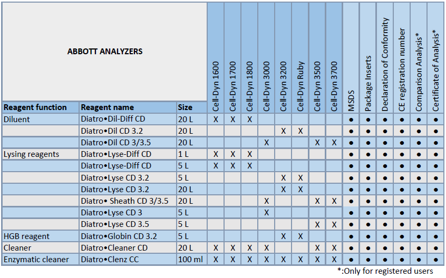This screenshot has width=446, height=278.
Task: Click the Cell-Dyn Ruby X for Diatro•Globin CD 3.2
Action: 300,236
